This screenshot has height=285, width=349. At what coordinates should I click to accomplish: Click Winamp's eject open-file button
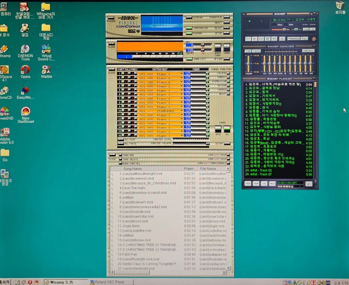[x=282, y=39]
